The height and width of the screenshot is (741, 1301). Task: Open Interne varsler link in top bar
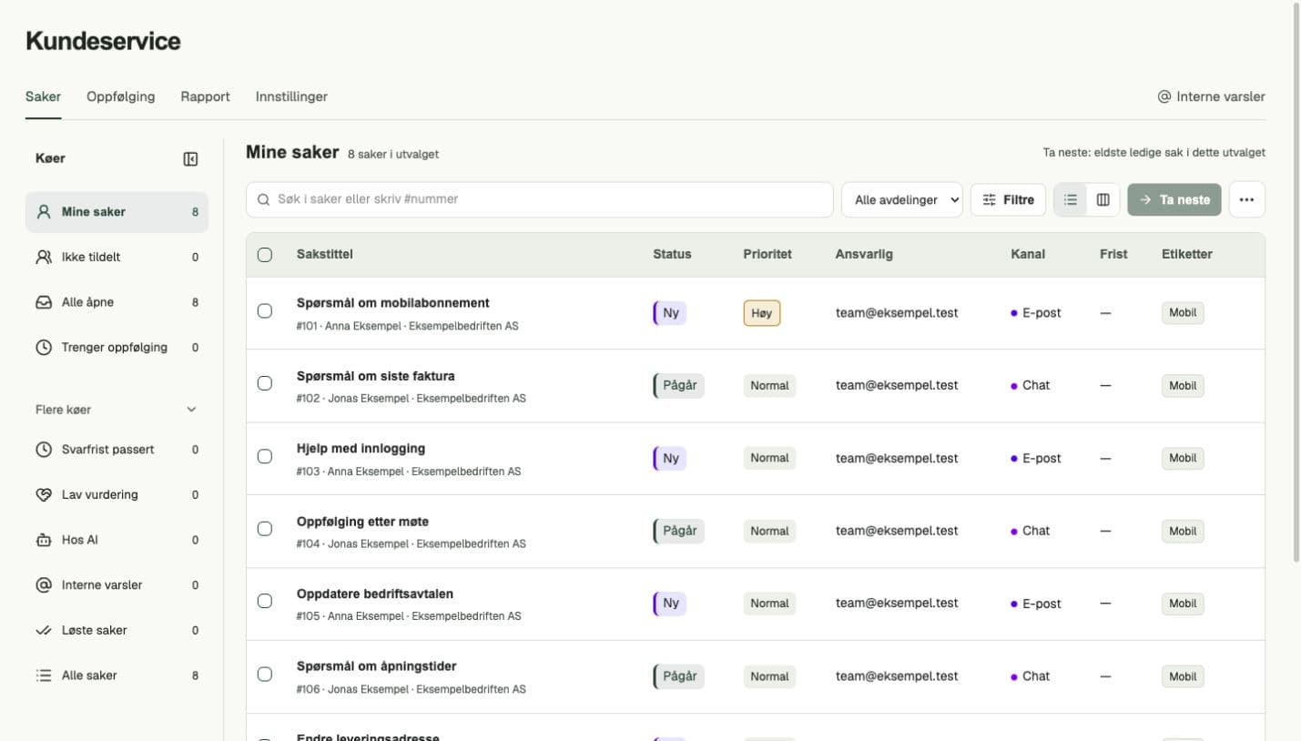(1211, 96)
